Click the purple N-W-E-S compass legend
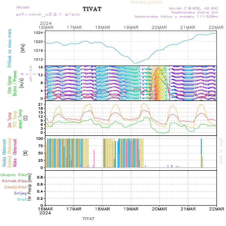This screenshot has height=226, width=226. 31,74
